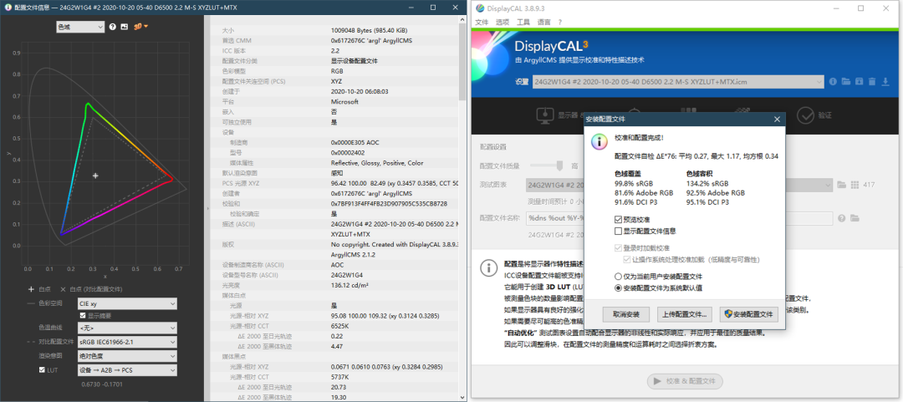Open the 文件 menu in DisplayCAL

pyautogui.click(x=482, y=22)
